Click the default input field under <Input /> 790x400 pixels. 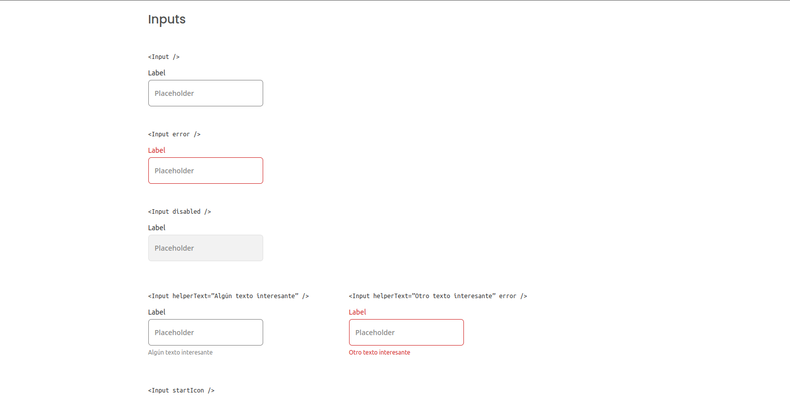click(x=205, y=93)
